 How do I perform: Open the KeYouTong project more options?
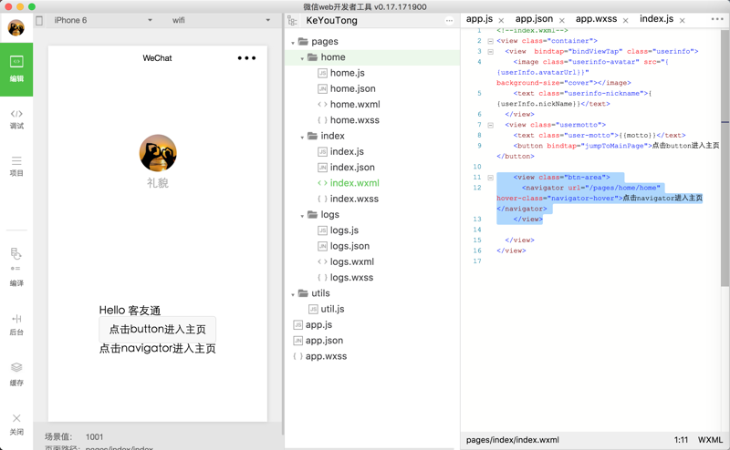pos(449,20)
